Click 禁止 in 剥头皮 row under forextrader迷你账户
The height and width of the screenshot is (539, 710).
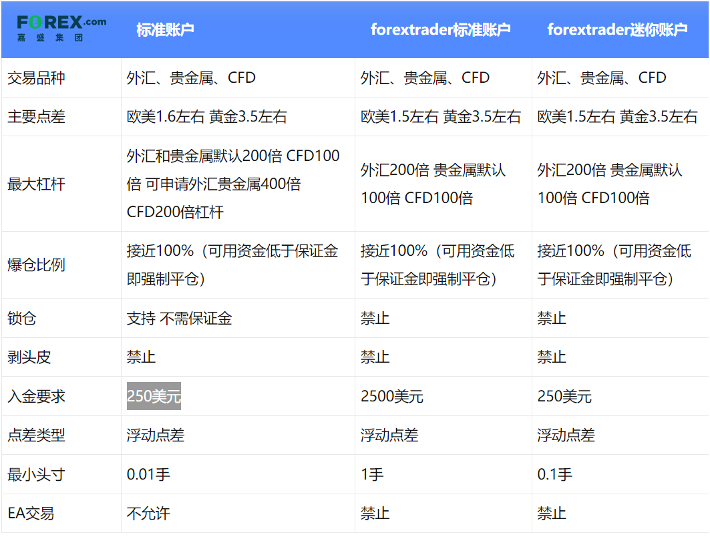tap(552, 357)
